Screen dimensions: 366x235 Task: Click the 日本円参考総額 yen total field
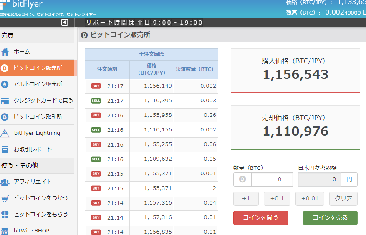320,179
